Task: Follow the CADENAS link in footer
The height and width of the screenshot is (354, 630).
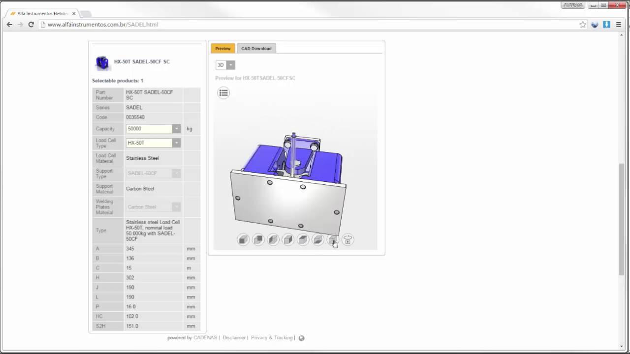Action: [205, 338]
